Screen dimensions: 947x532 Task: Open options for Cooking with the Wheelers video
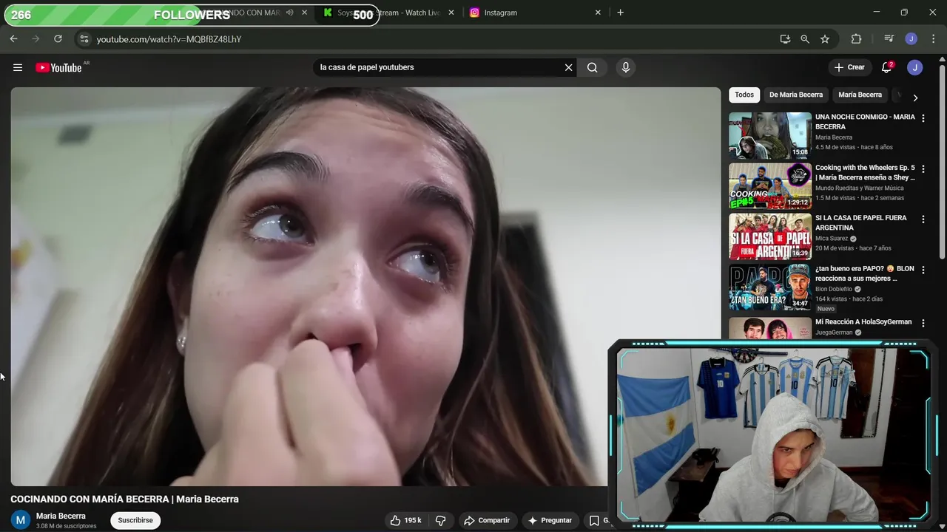click(923, 169)
